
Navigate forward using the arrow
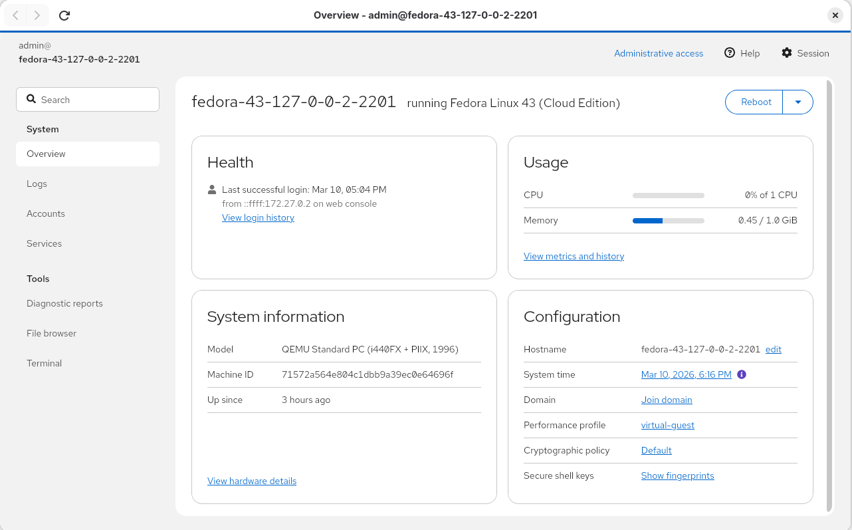pyautogui.click(x=39, y=15)
